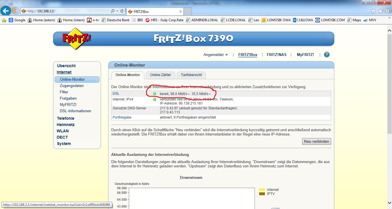The image size is (392, 209).
Task: Open the HRS - Gulp Corp.Rate bookmark
Action: (x=164, y=20)
